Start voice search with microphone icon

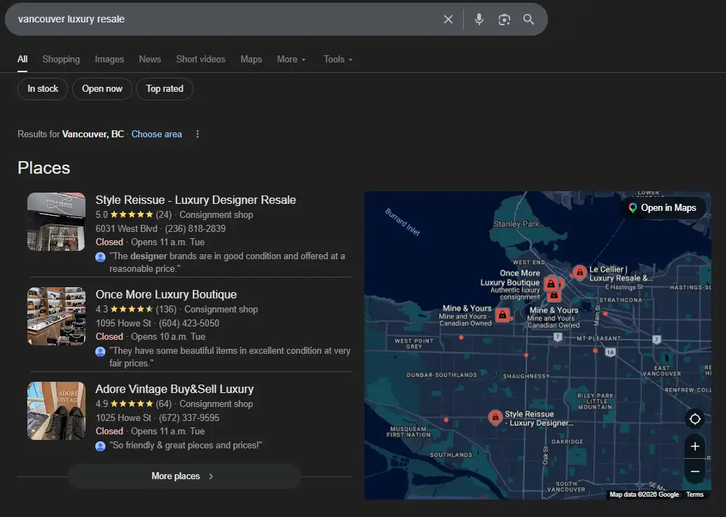[479, 20]
